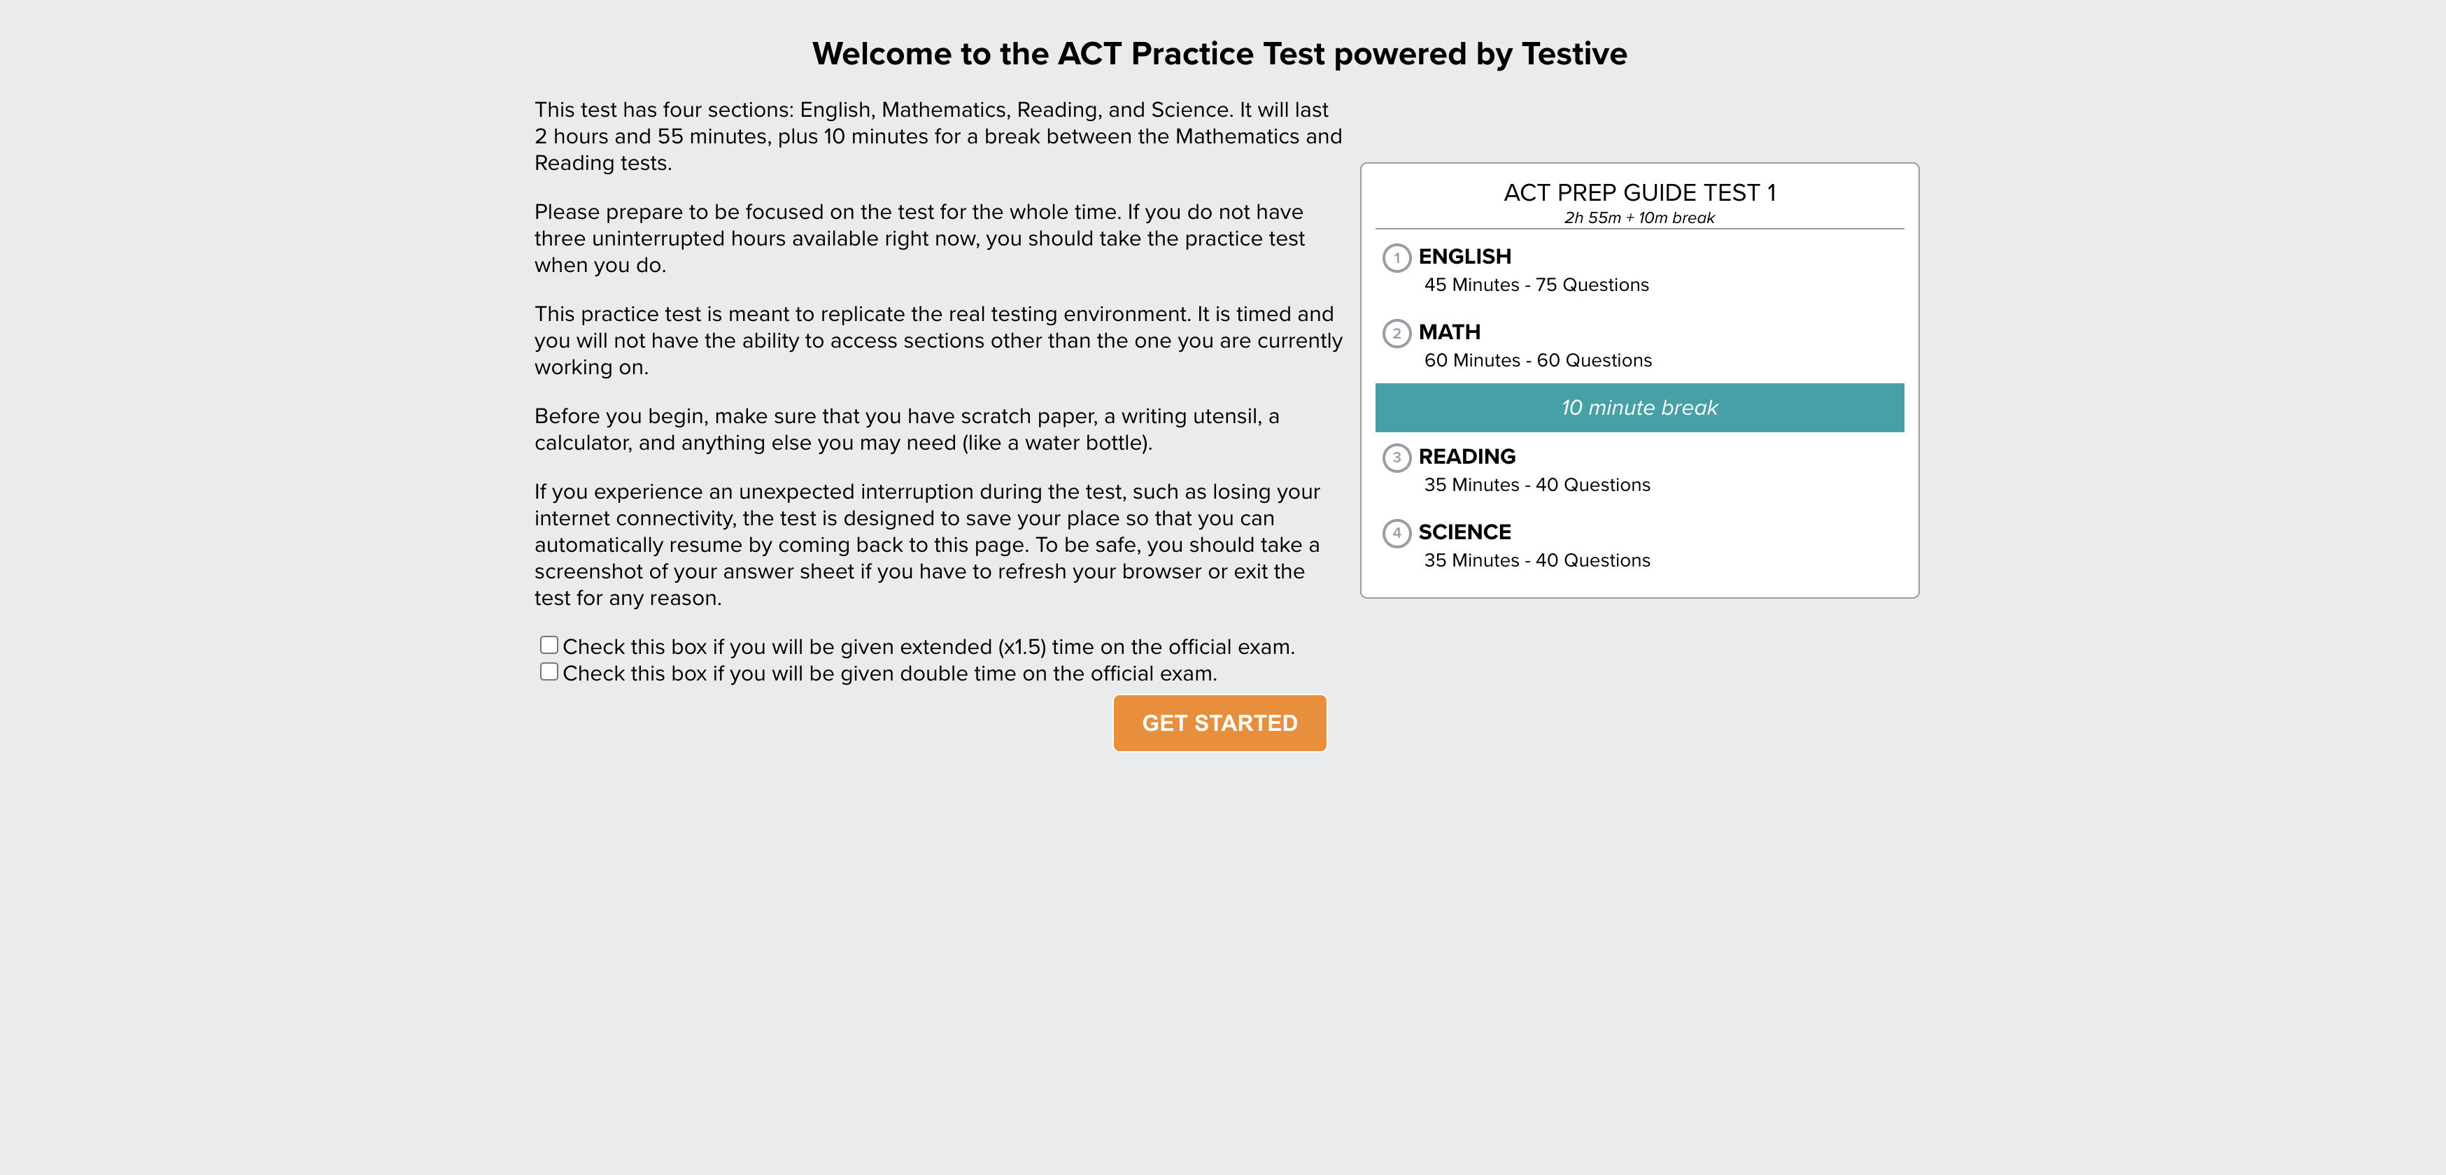This screenshot has height=1175, width=2446.
Task: Check the double time checkbox
Action: (549, 672)
